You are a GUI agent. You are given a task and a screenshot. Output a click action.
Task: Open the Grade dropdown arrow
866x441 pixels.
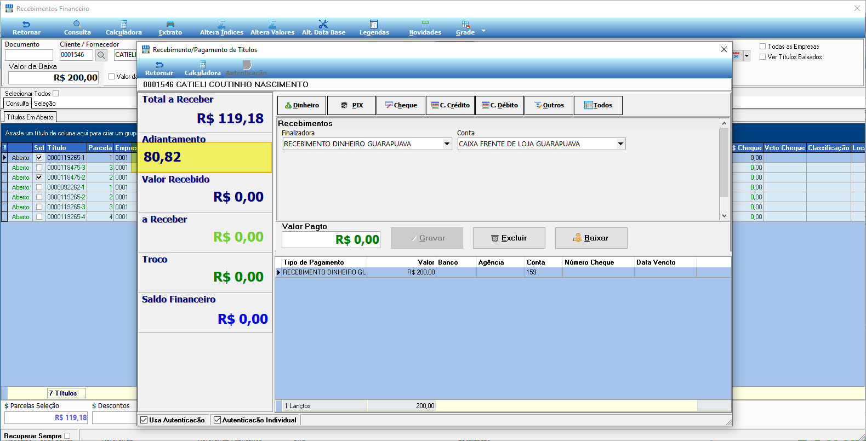pos(483,31)
